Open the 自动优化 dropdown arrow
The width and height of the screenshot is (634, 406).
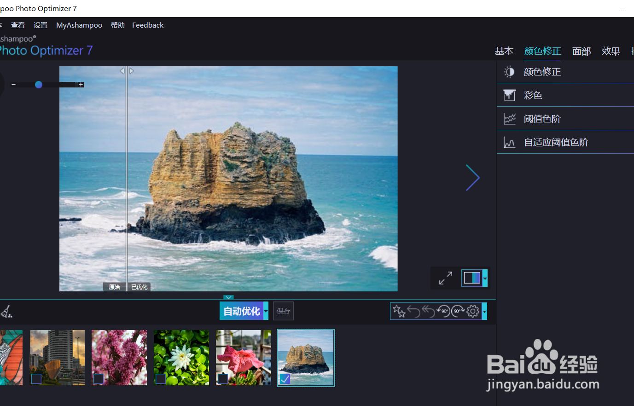coord(266,311)
